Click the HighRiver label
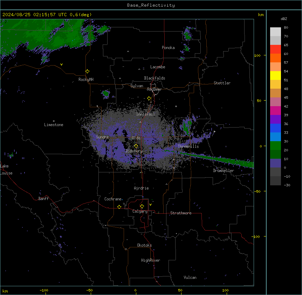 pos(151,260)
